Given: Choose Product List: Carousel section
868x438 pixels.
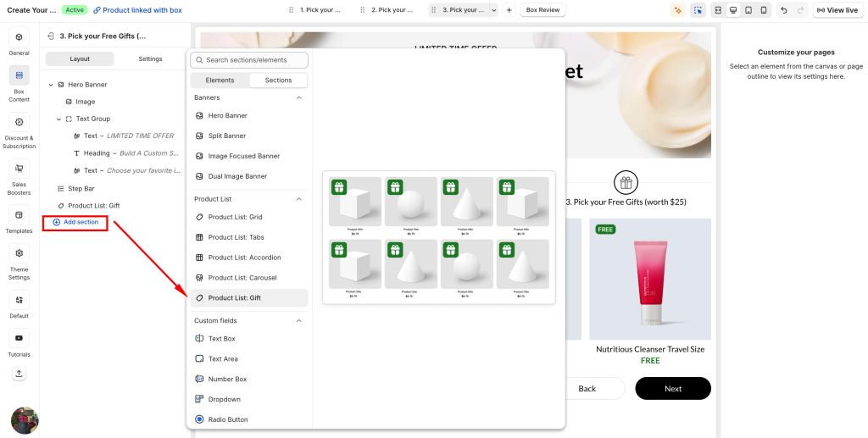Looking at the screenshot, I should pyautogui.click(x=242, y=278).
